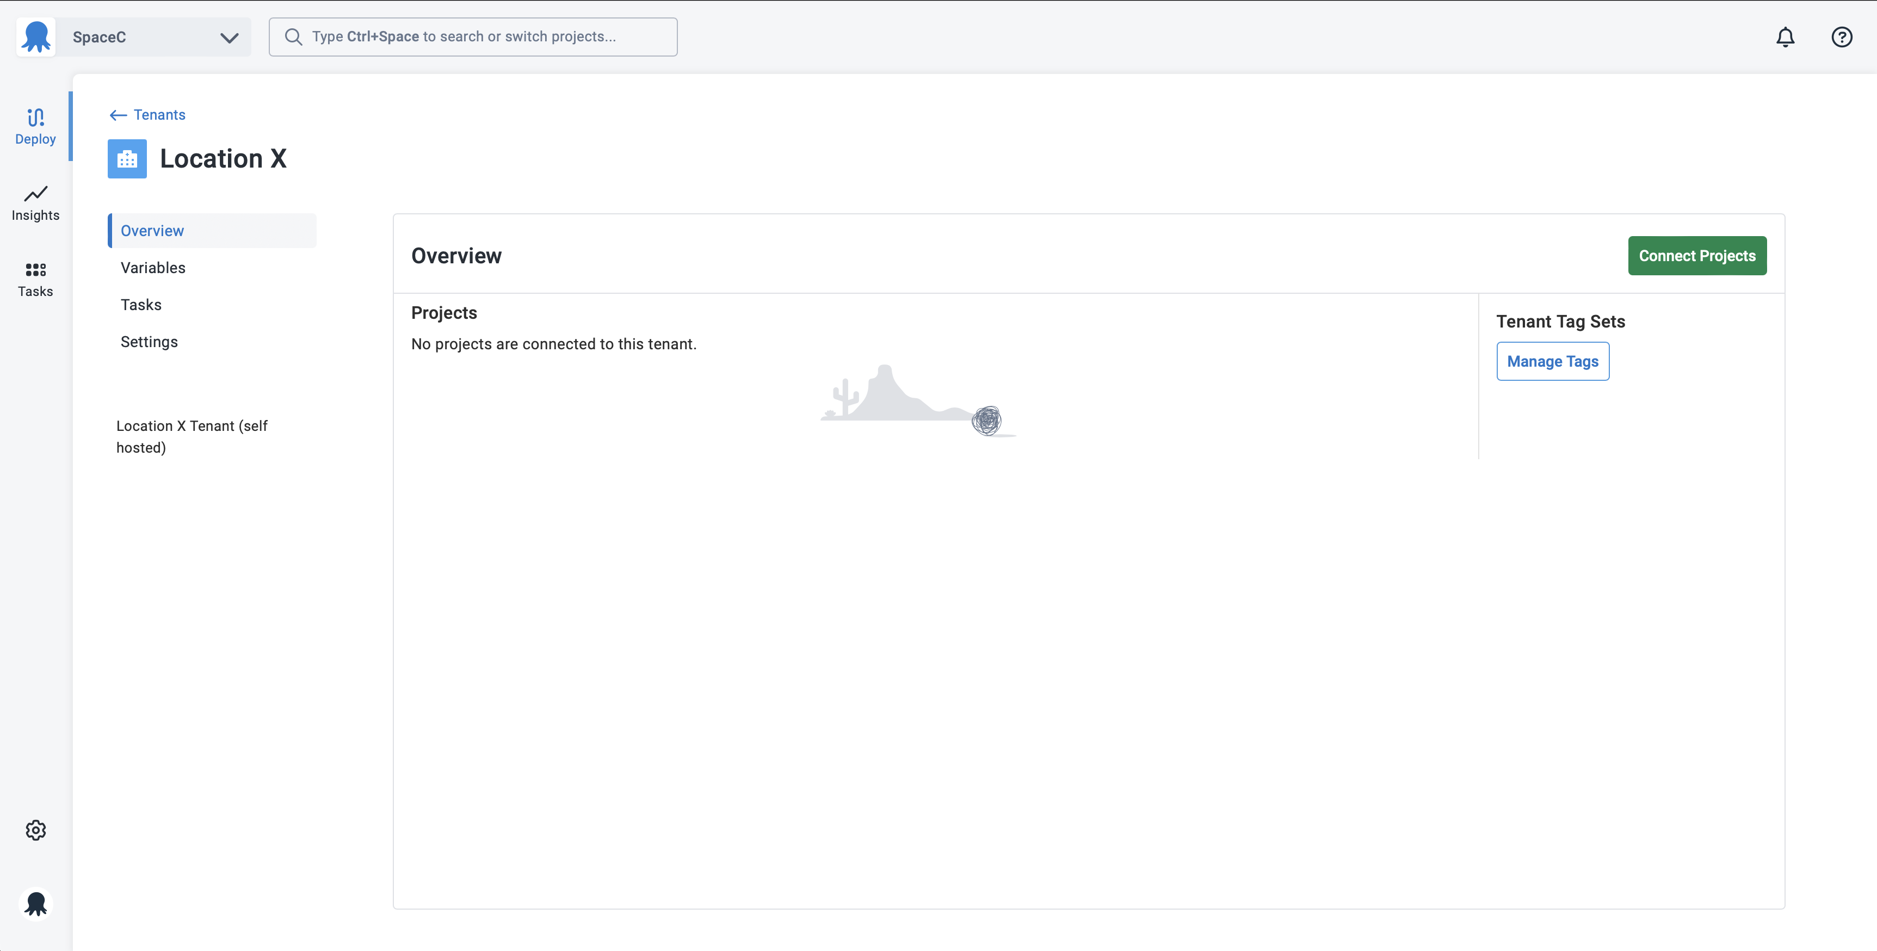Open the Deploy section in sidebar

[35, 126]
